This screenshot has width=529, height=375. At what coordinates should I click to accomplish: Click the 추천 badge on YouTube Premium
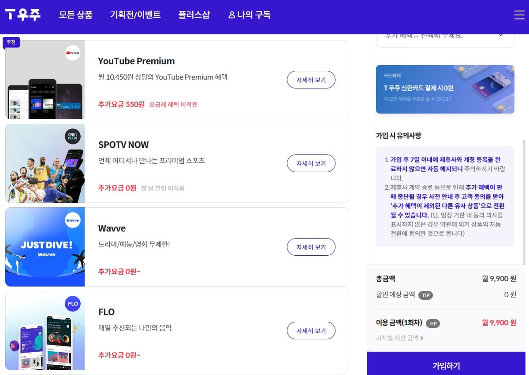coord(11,42)
